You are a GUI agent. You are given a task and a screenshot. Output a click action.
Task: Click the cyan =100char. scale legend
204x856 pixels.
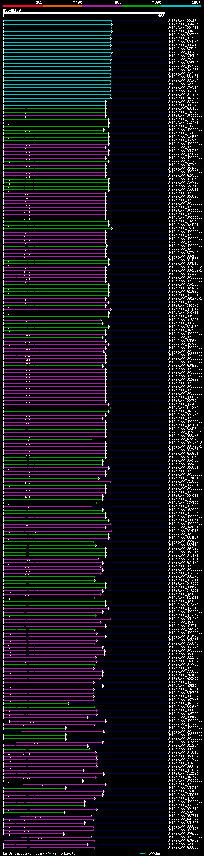pyautogui.click(x=152, y=853)
